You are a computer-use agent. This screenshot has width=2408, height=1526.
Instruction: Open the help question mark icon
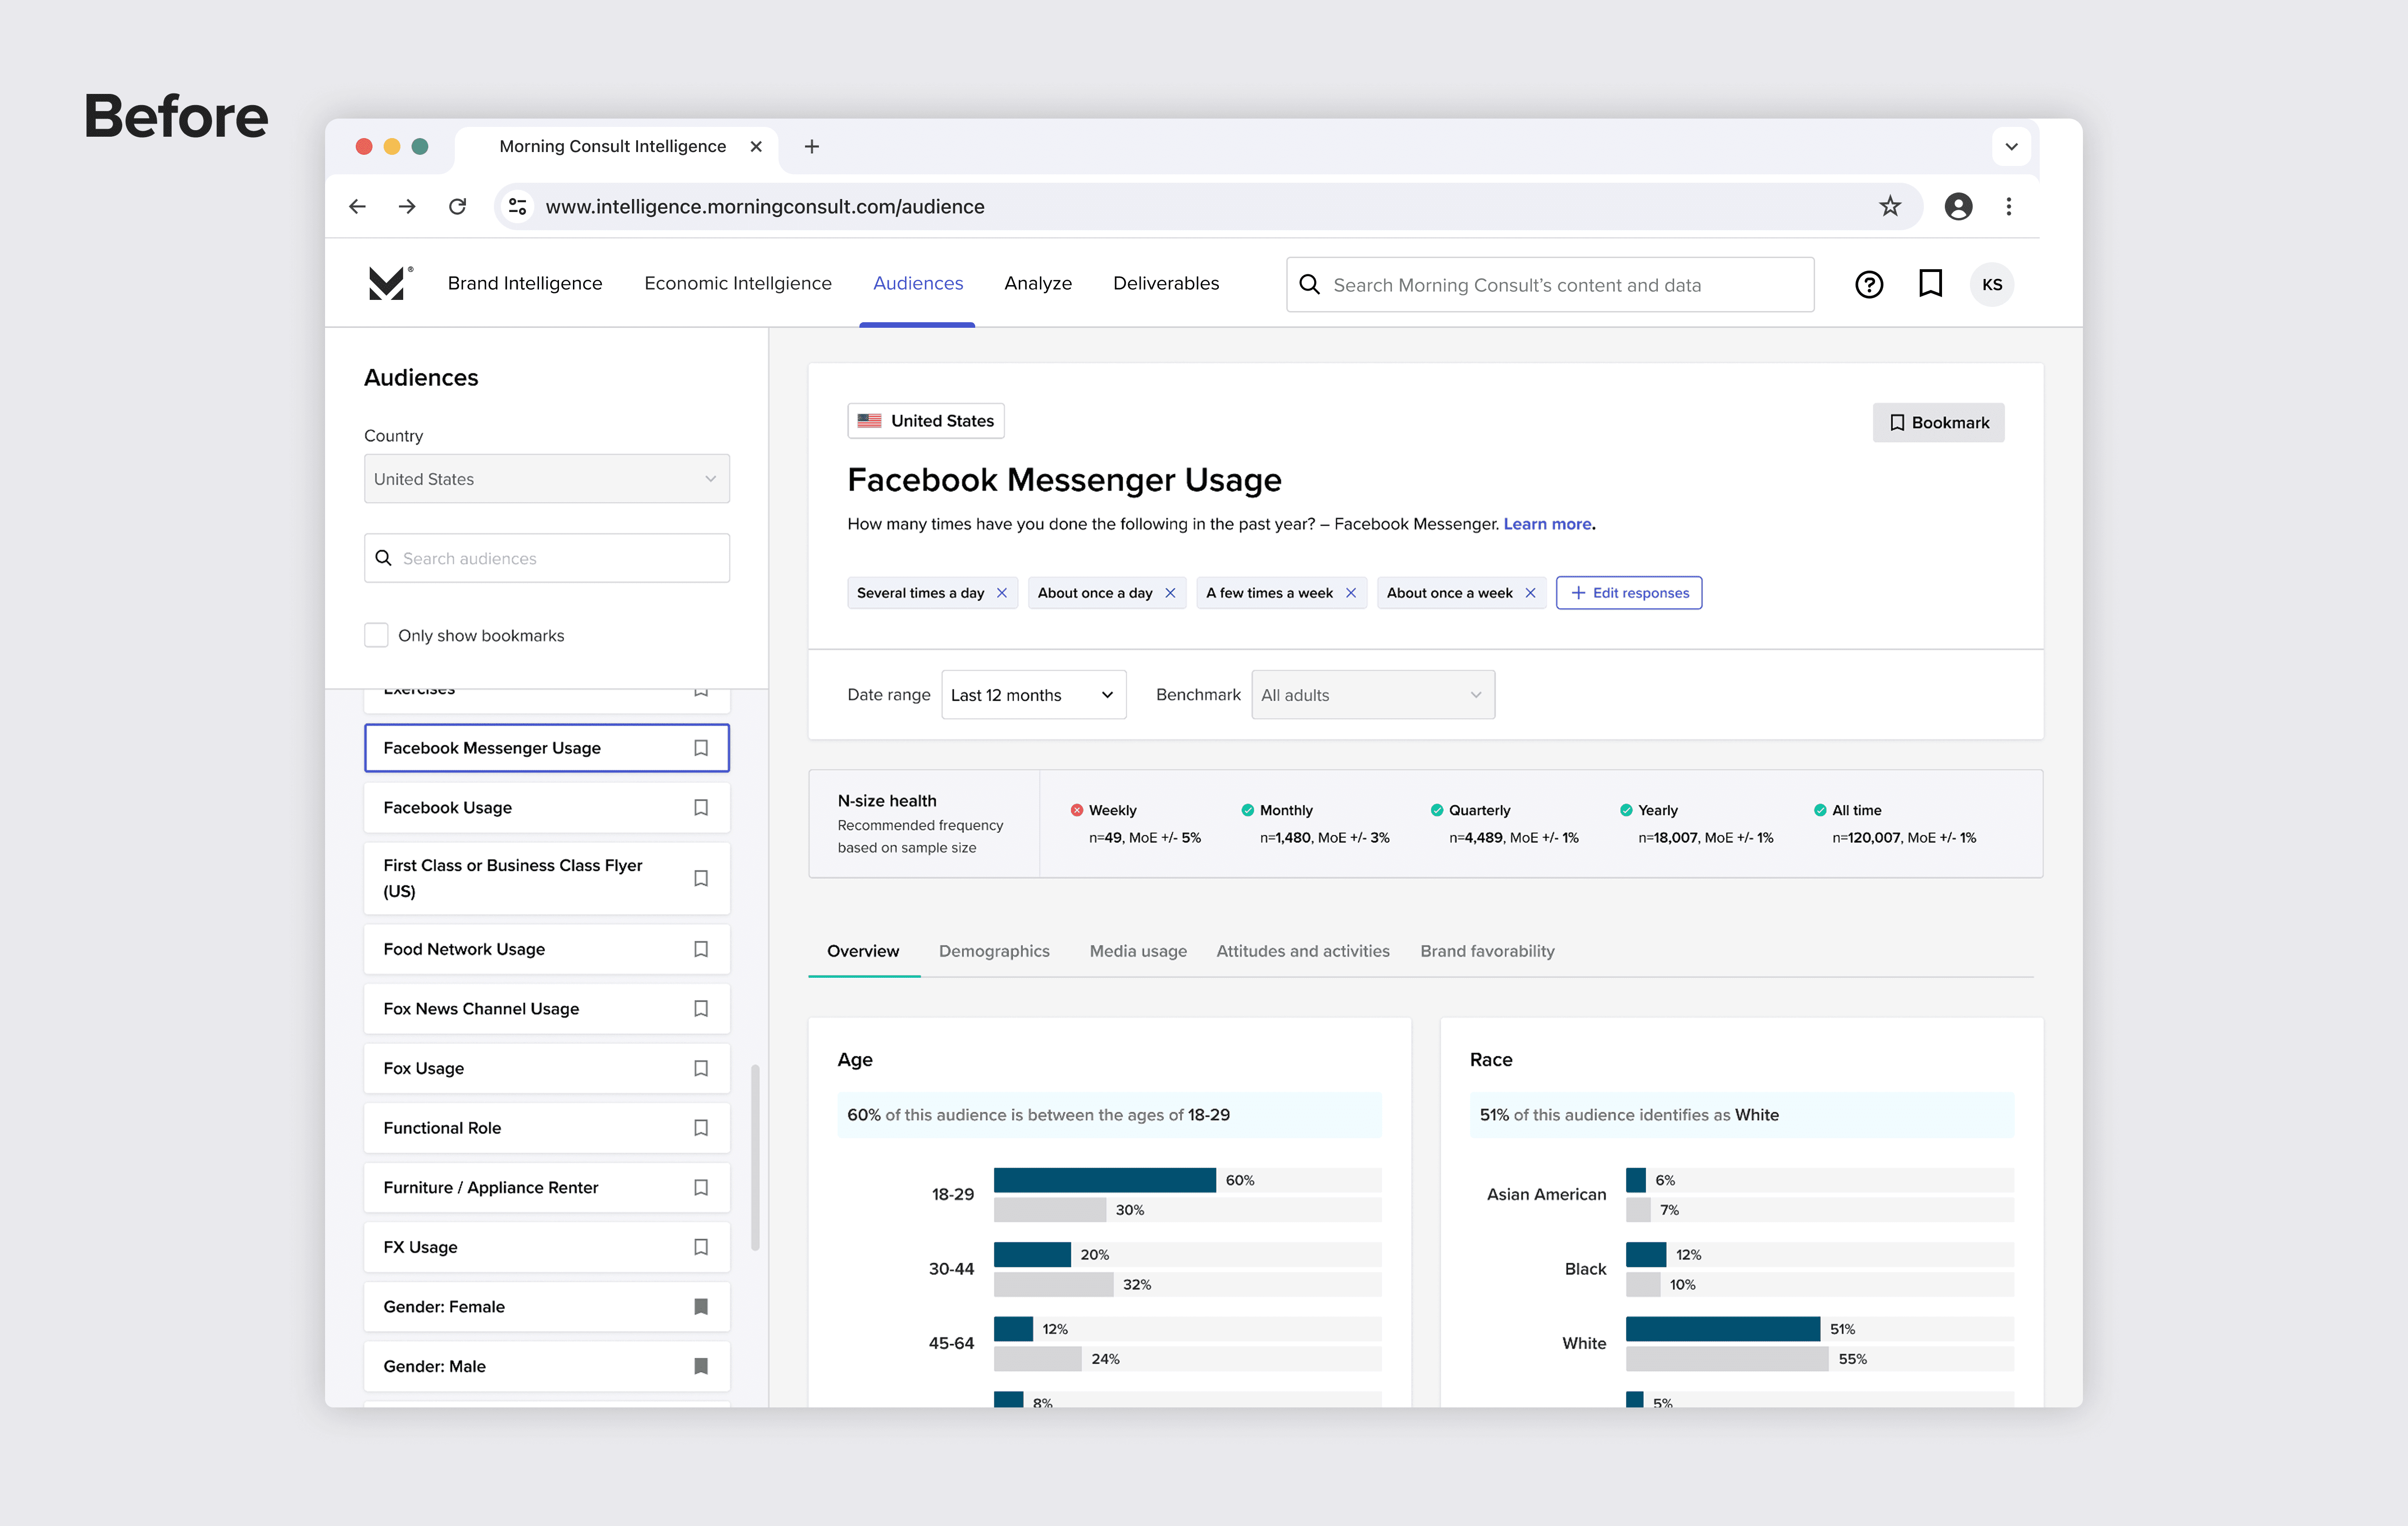click(1868, 285)
